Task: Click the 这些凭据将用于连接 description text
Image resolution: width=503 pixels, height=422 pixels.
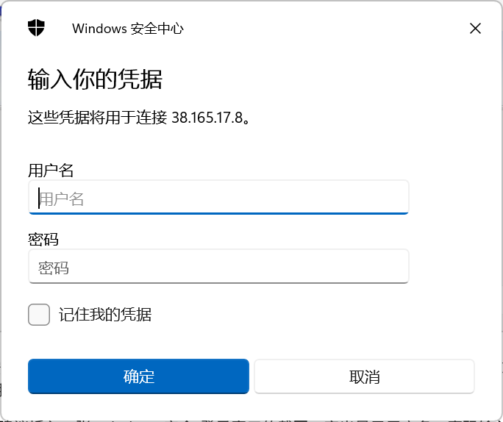Action: [97, 118]
